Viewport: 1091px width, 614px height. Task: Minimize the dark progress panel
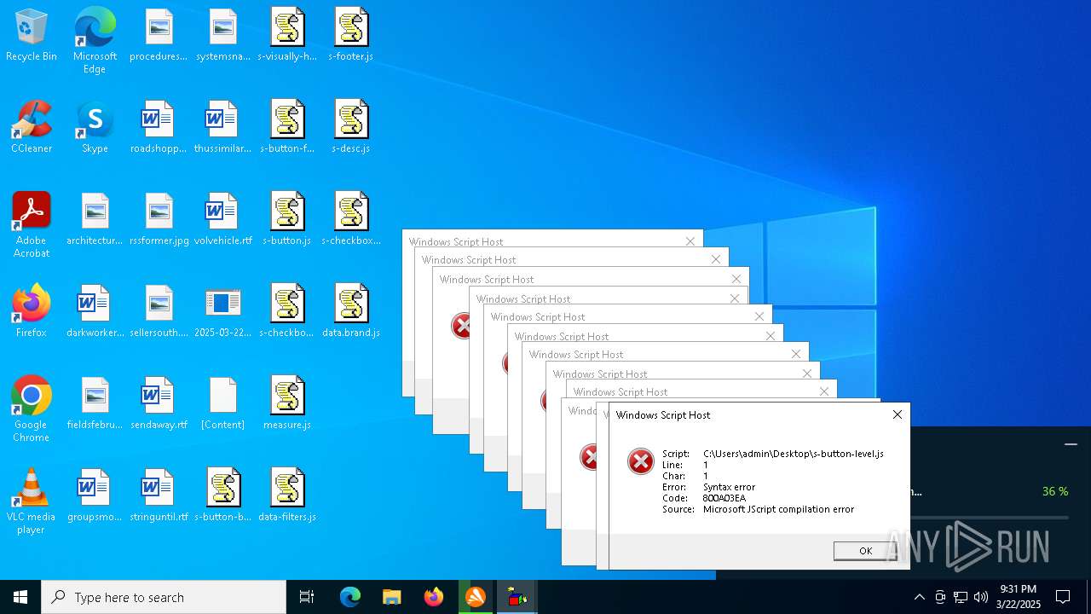(1071, 444)
